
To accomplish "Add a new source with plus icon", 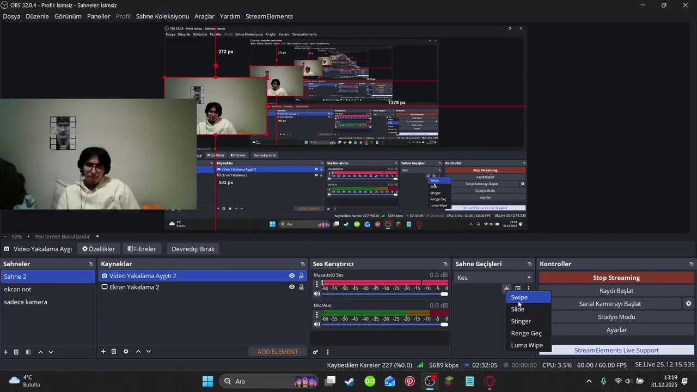I will (103, 352).
